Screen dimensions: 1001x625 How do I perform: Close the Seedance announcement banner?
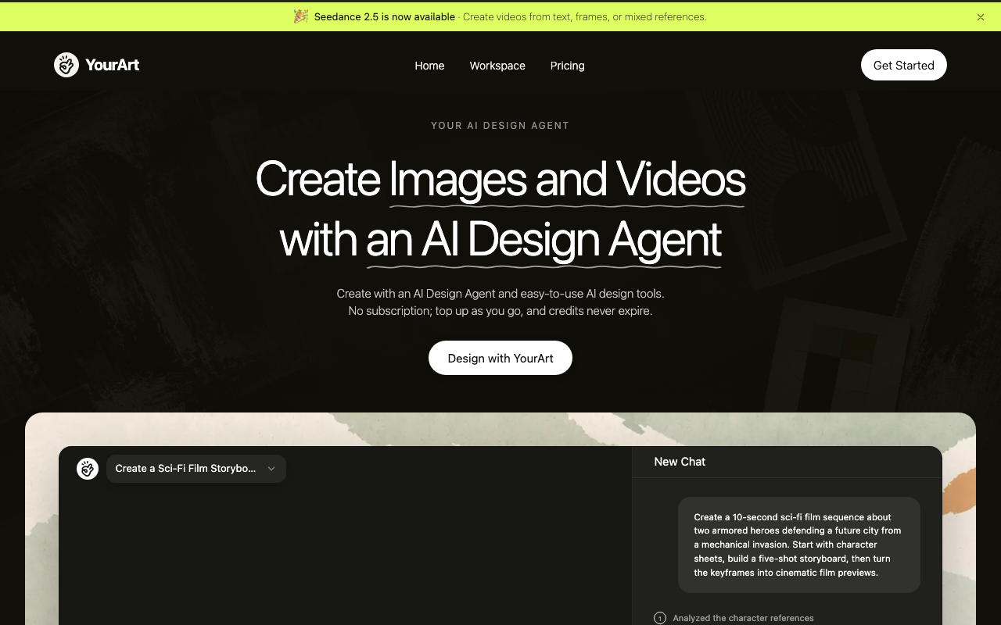pyautogui.click(x=981, y=17)
